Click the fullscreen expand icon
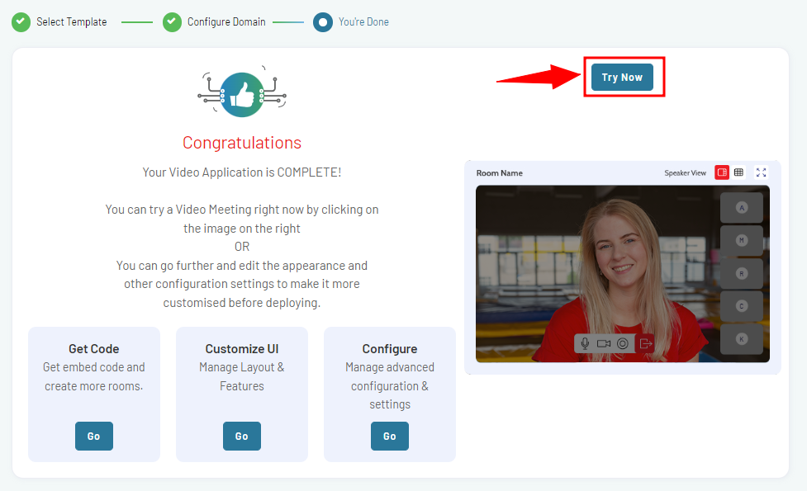The height and width of the screenshot is (491, 807). 762,172
